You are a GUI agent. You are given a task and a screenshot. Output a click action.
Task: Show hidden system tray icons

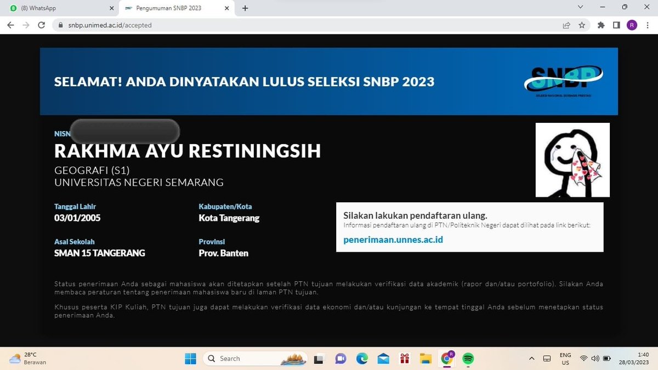click(531, 358)
